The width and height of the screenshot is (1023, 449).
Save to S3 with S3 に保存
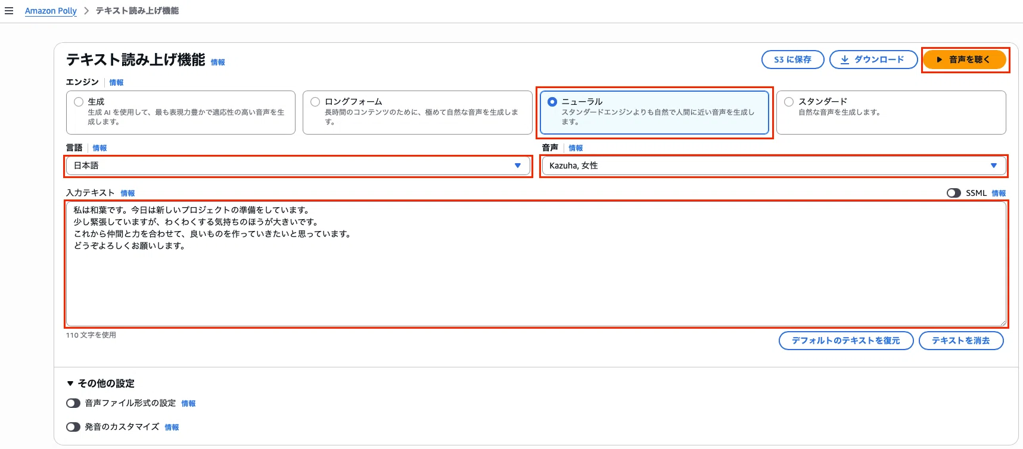point(792,60)
